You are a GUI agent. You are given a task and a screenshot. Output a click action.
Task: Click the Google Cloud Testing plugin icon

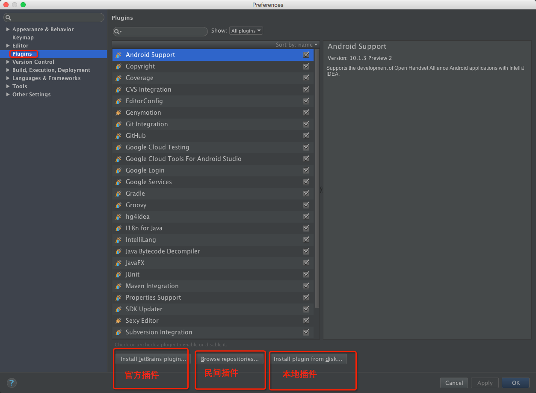pos(118,147)
